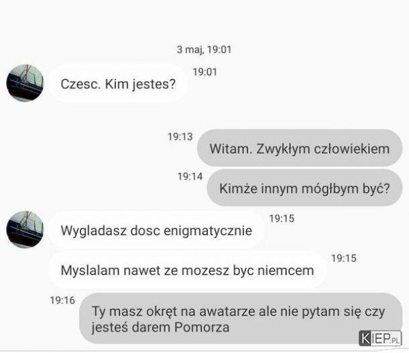Click the 19:13 message timestamp
Viewport: 409px width, 353px height.
[180, 137]
